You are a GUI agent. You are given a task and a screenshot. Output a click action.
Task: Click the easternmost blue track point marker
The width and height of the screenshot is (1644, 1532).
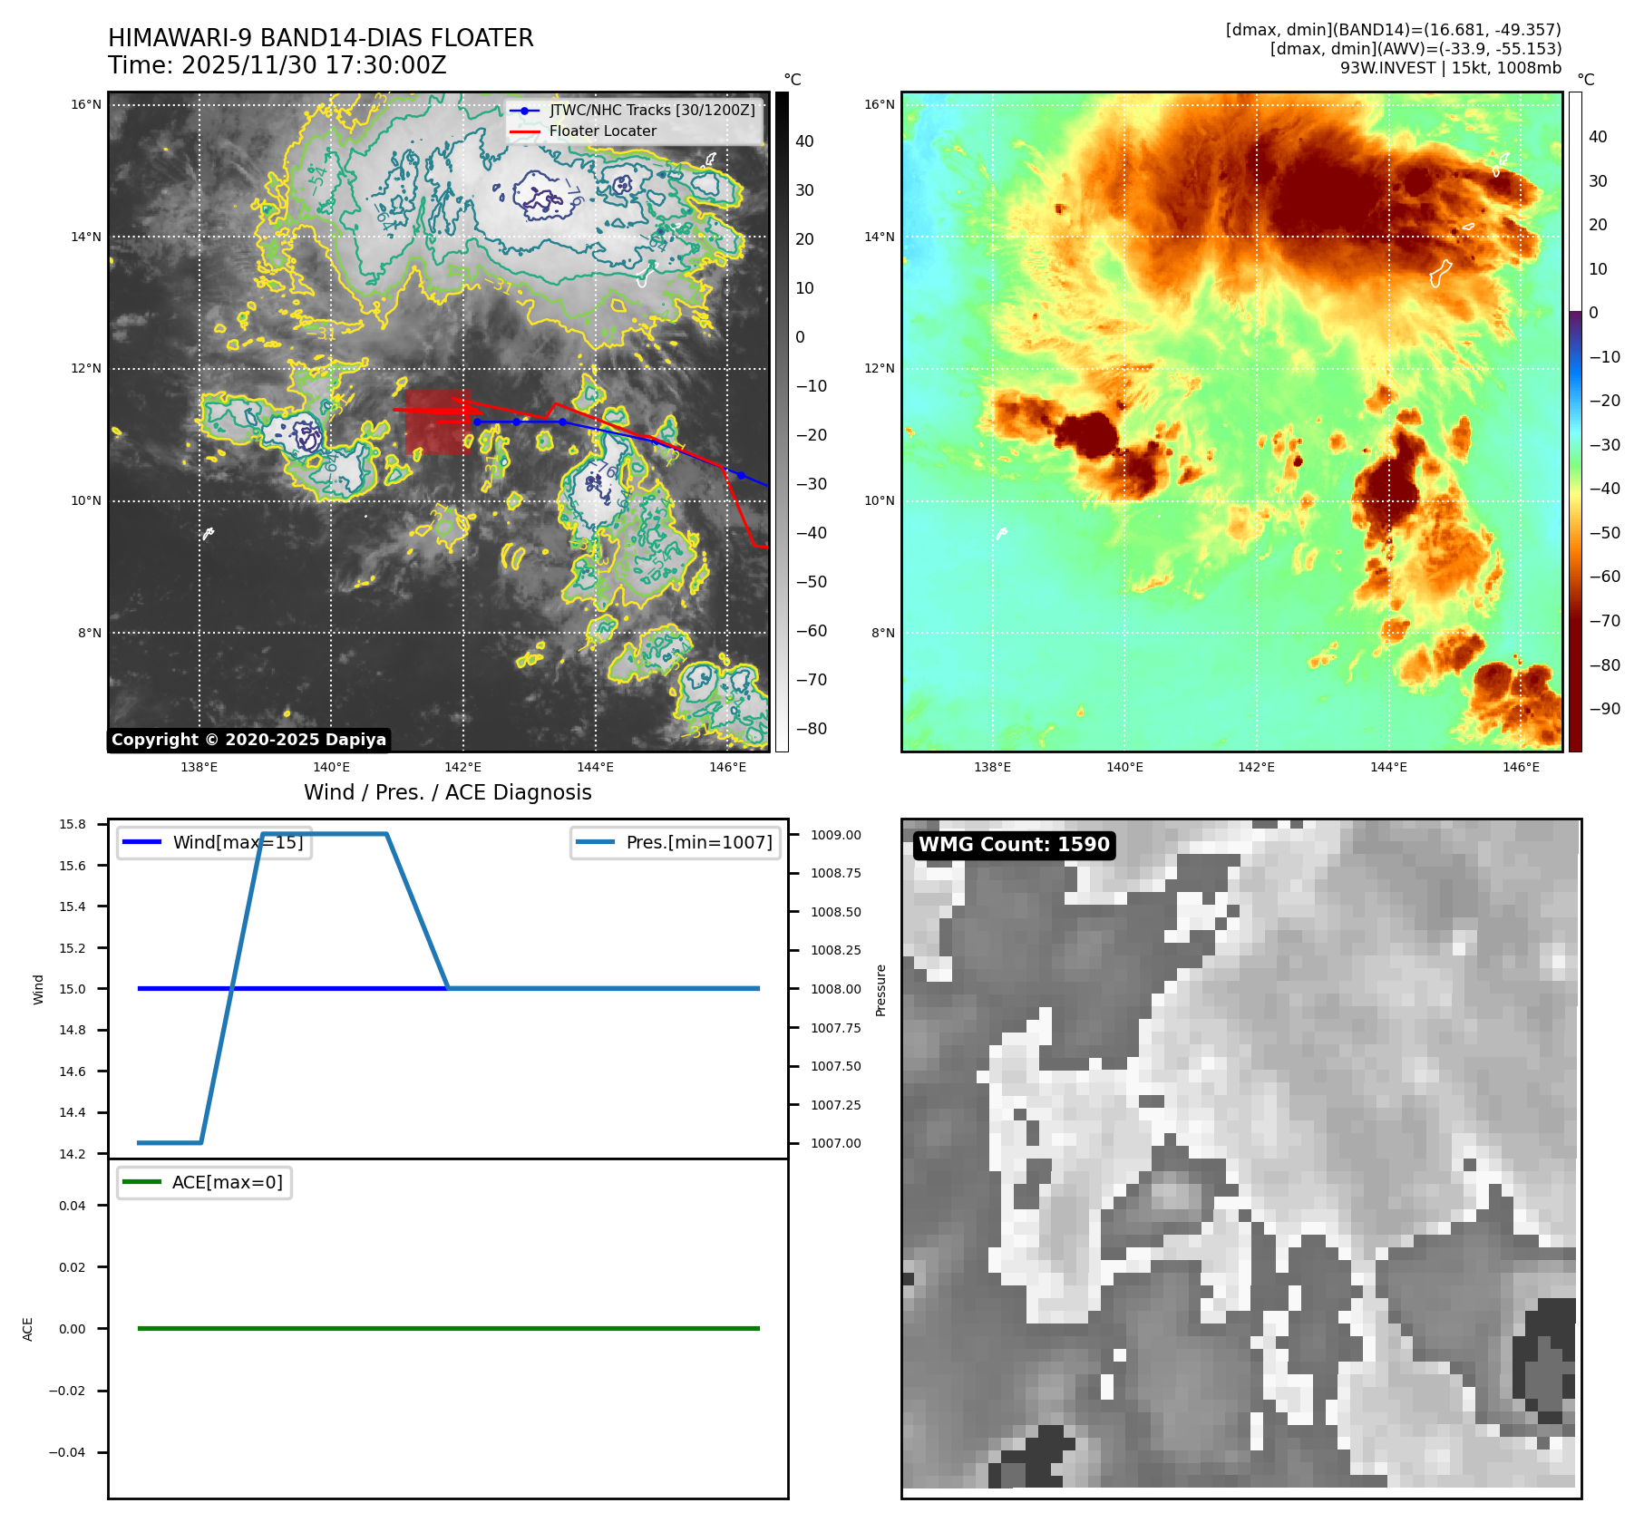tap(741, 475)
